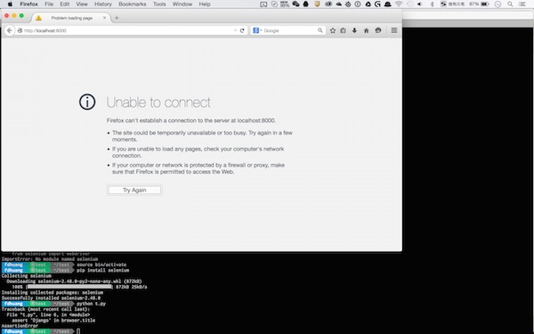Click the pip download progress bar in terminal
This screenshot has width=534, height=334.
point(69,287)
